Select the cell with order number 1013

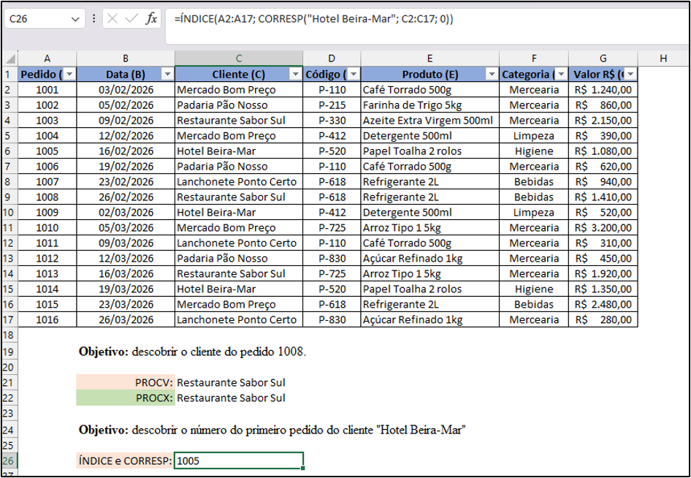coord(47,274)
